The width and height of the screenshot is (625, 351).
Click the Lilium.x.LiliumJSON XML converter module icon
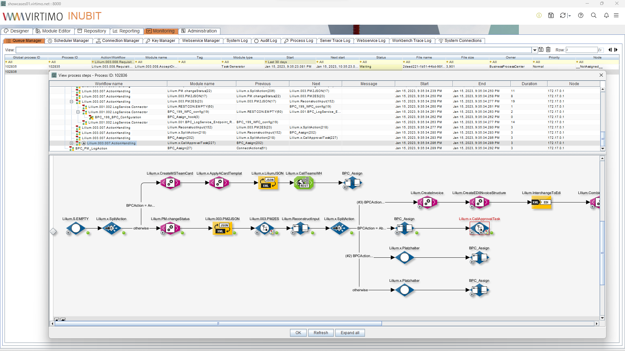(268, 183)
